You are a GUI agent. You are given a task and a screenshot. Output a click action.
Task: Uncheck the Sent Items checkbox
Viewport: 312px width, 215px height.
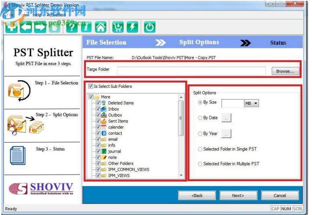[98, 121]
